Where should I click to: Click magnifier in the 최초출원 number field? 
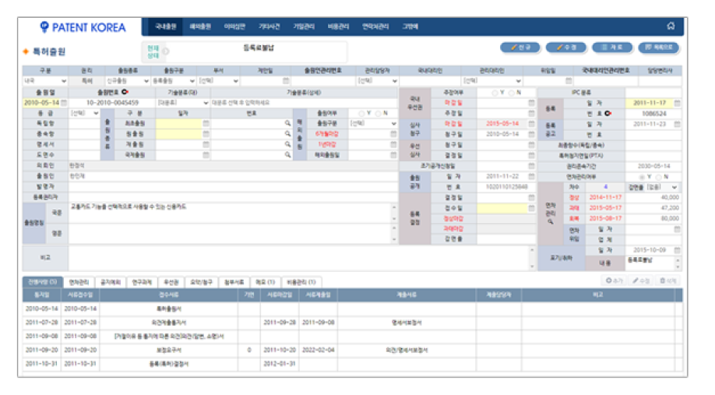[287, 123]
